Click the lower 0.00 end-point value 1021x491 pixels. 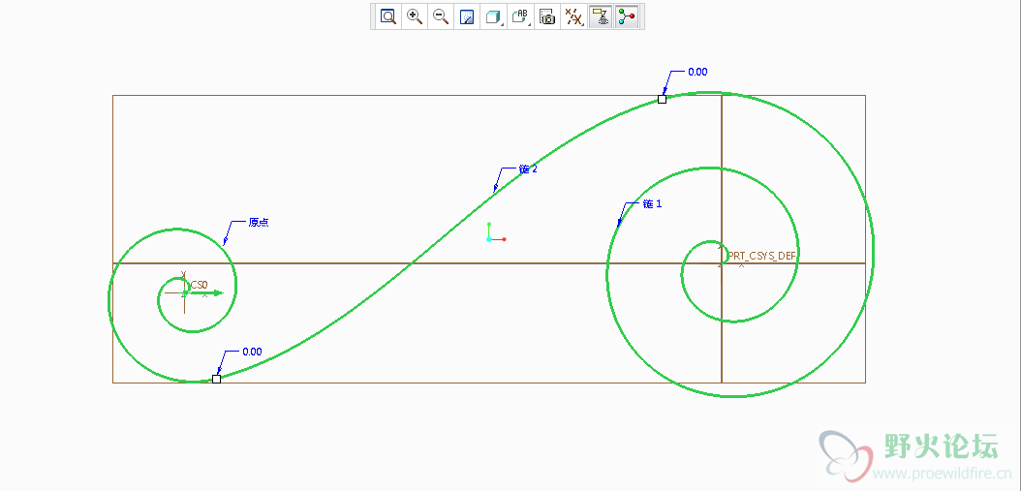[252, 351]
